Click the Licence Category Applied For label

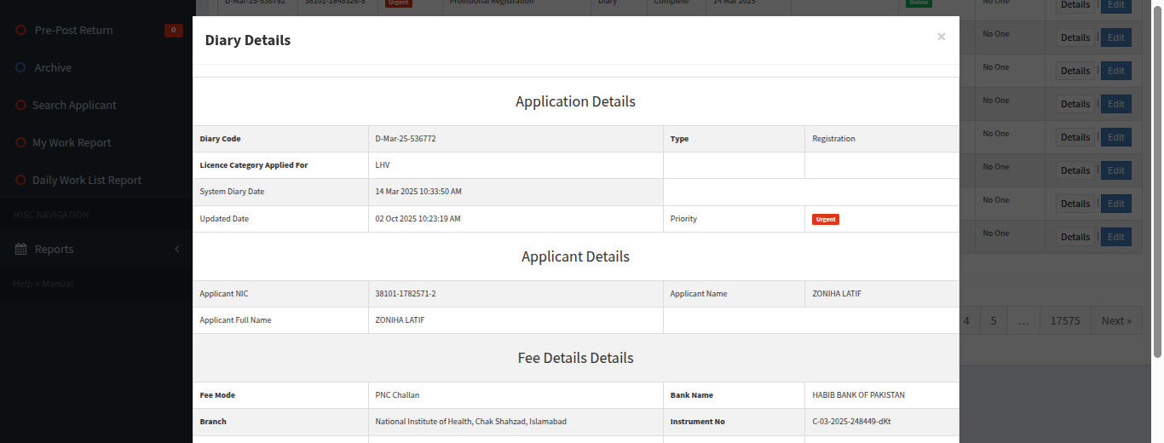click(253, 165)
